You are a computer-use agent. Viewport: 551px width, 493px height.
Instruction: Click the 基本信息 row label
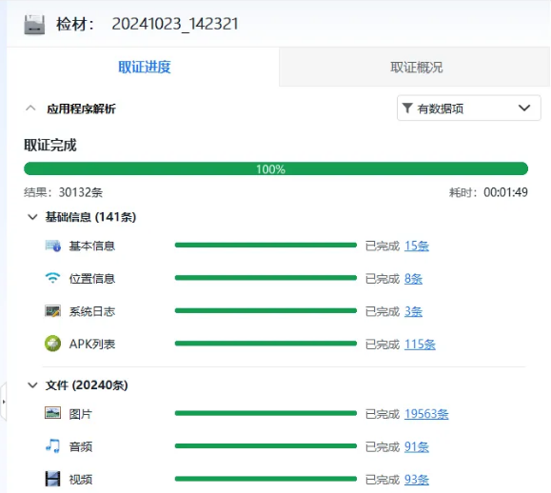tap(92, 246)
